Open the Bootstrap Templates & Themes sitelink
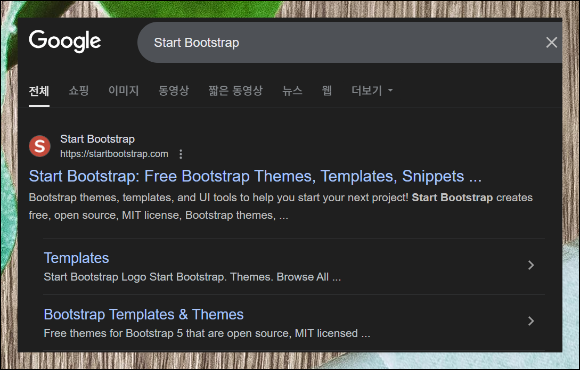 click(x=143, y=315)
